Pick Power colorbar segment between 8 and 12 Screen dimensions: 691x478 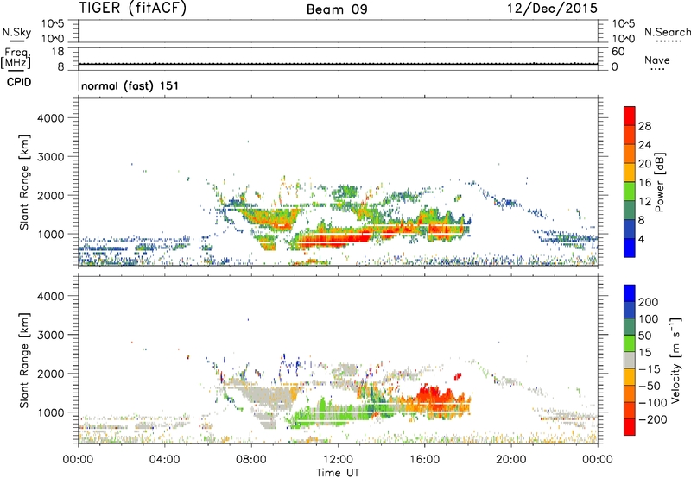coord(630,211)
